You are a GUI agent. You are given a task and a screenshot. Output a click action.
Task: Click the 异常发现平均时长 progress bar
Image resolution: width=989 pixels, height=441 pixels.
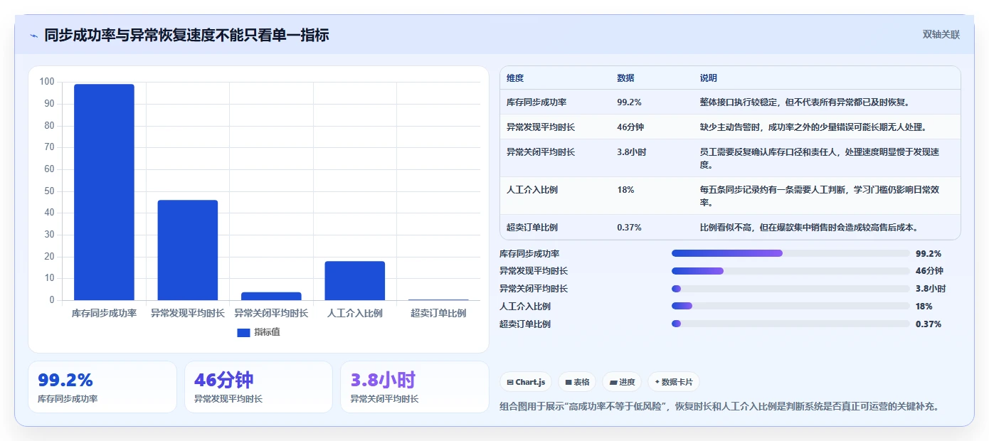coord(790,271)
